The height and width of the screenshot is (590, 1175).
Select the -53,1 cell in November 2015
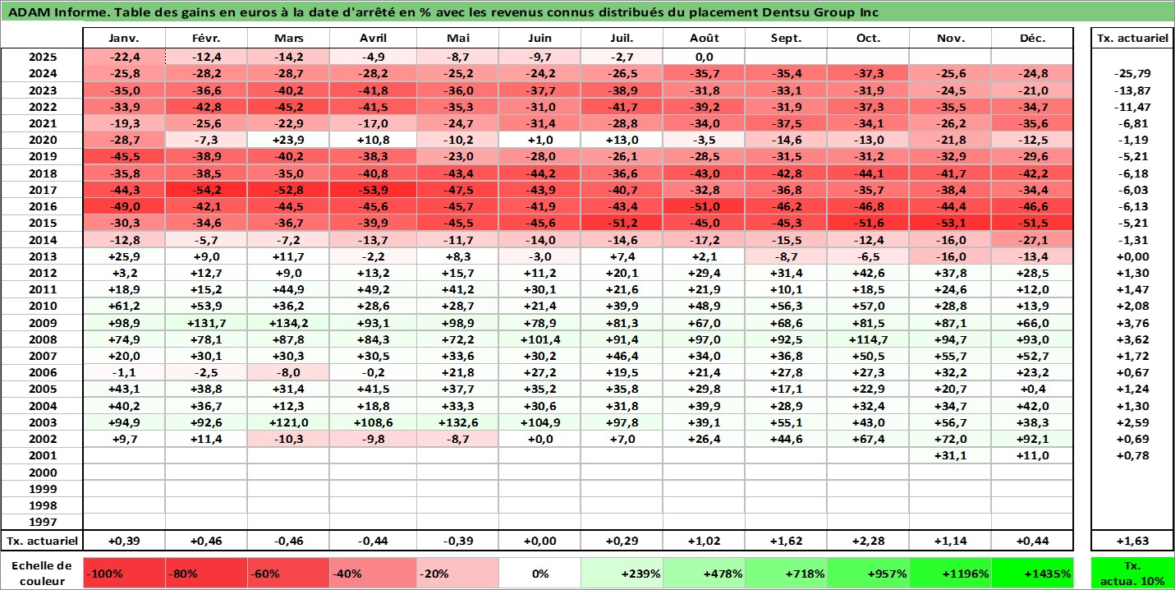[950, 224]
